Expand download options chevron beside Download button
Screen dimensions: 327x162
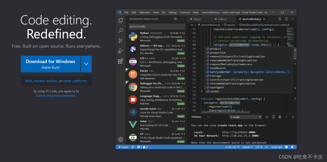coord(86,64)
